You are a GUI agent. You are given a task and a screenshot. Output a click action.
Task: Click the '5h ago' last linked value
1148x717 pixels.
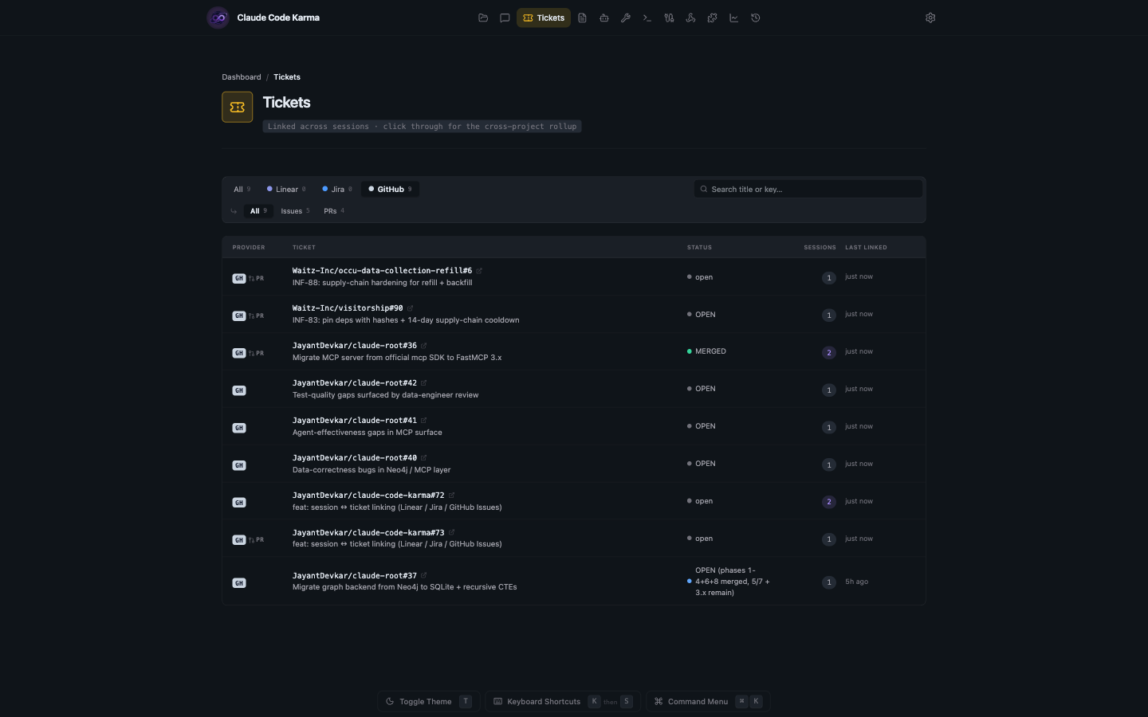(x=856, y=582)
